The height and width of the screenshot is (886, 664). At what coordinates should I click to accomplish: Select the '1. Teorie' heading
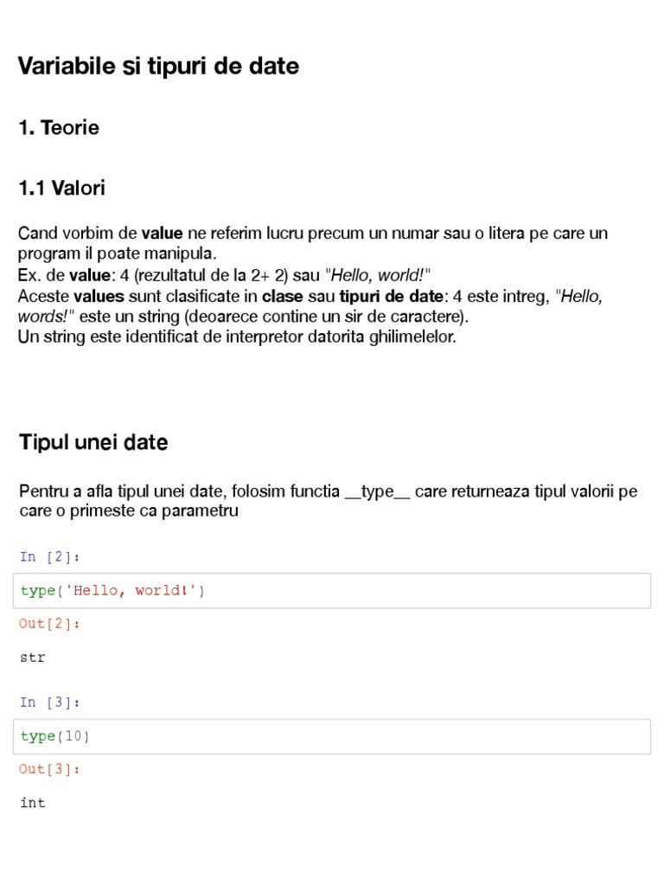(x=59, y=128)
